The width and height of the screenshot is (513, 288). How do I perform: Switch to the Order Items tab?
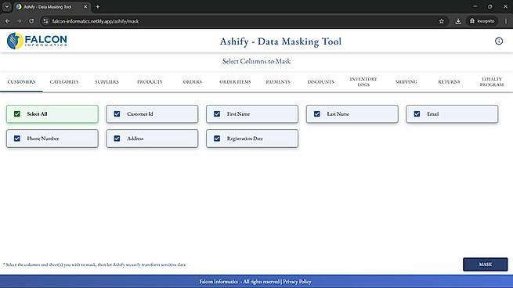235,81
